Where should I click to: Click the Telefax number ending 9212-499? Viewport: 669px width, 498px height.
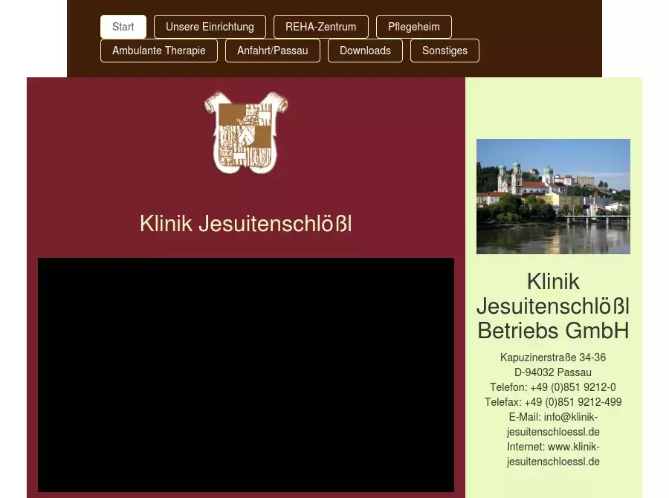click(572, 402)
